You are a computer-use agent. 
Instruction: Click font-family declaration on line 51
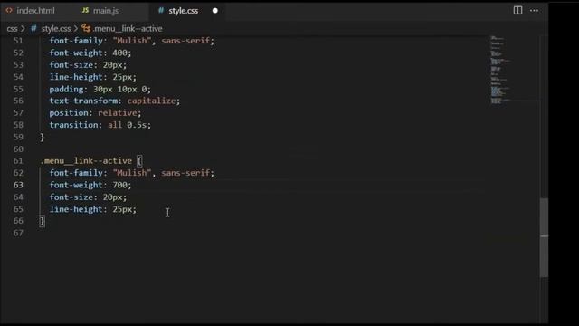pos(132,41)
